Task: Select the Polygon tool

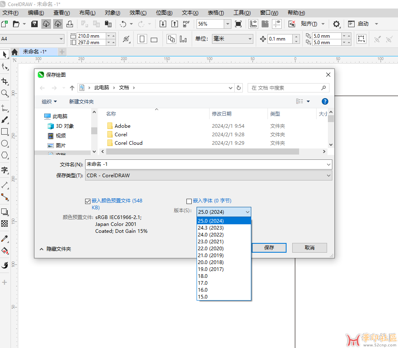Action: (4, 155)
